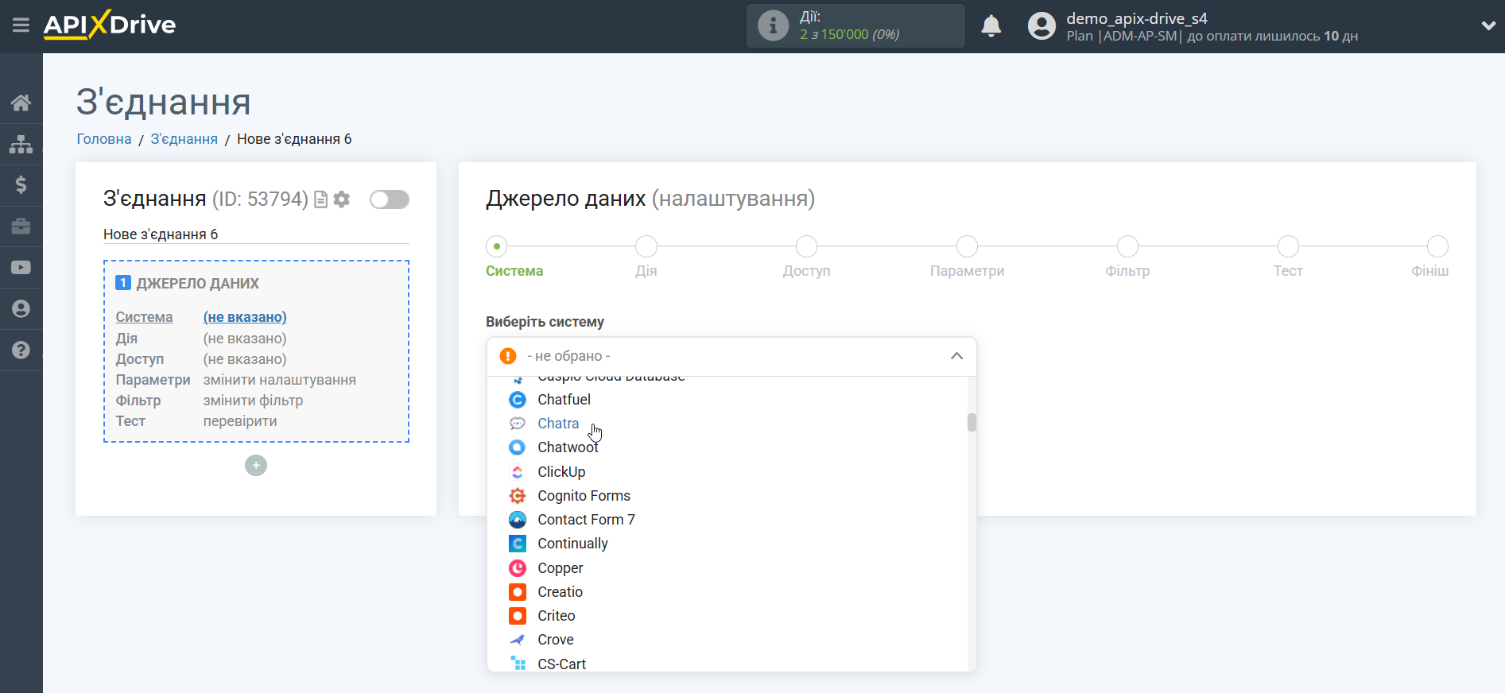This screenshot has width=1505, height=693.
Task: Click the Copper icon
Action: pyautogui.click(x=518, y=568)
